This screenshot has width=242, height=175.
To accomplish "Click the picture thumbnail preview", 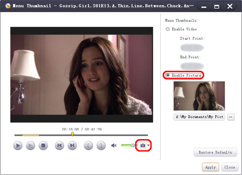I will click(x=199, y=96).
